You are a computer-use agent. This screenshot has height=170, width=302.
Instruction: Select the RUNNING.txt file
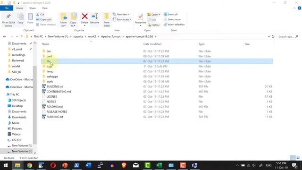click(x=55, y=117)
